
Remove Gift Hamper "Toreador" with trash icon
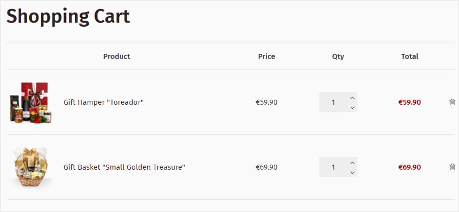click(452, 102)
